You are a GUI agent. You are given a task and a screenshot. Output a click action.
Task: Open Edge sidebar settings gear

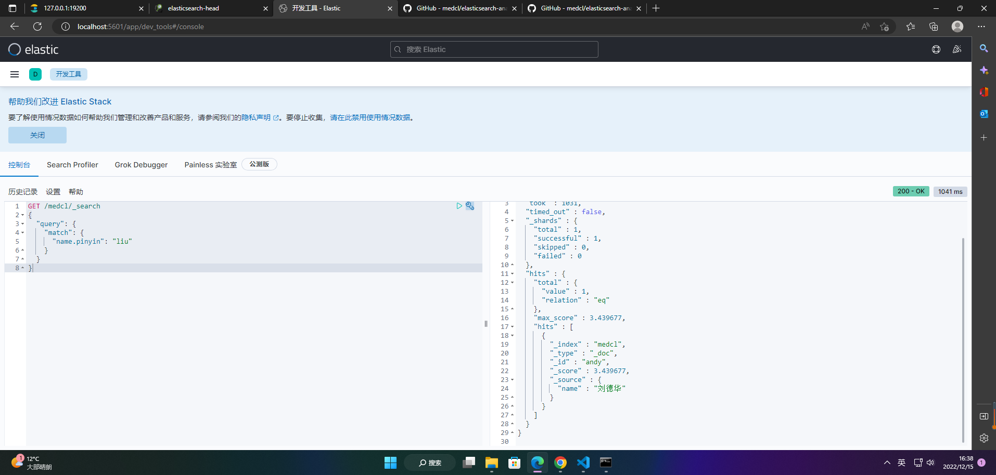(984, 438)
